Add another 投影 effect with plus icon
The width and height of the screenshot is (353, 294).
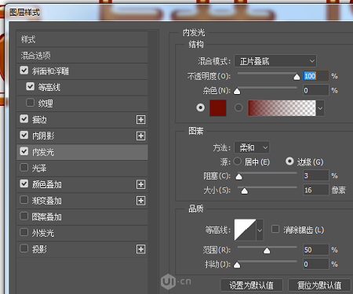coord(140,249)
